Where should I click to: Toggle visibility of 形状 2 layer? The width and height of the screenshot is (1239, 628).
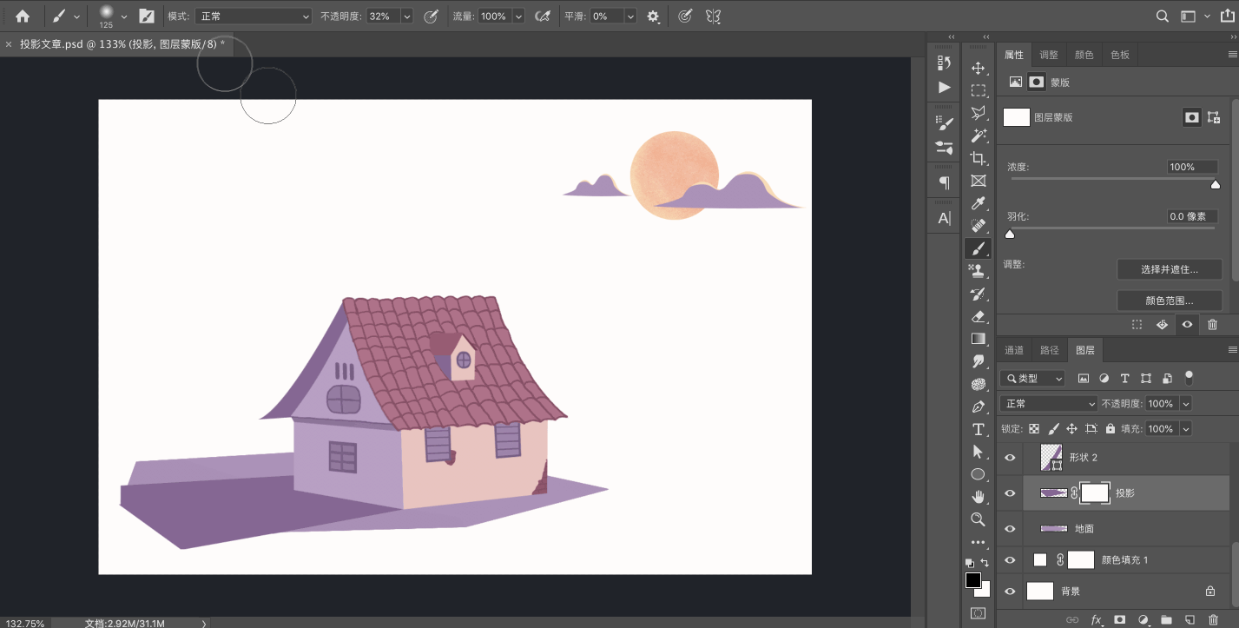tap(1010, 458)
